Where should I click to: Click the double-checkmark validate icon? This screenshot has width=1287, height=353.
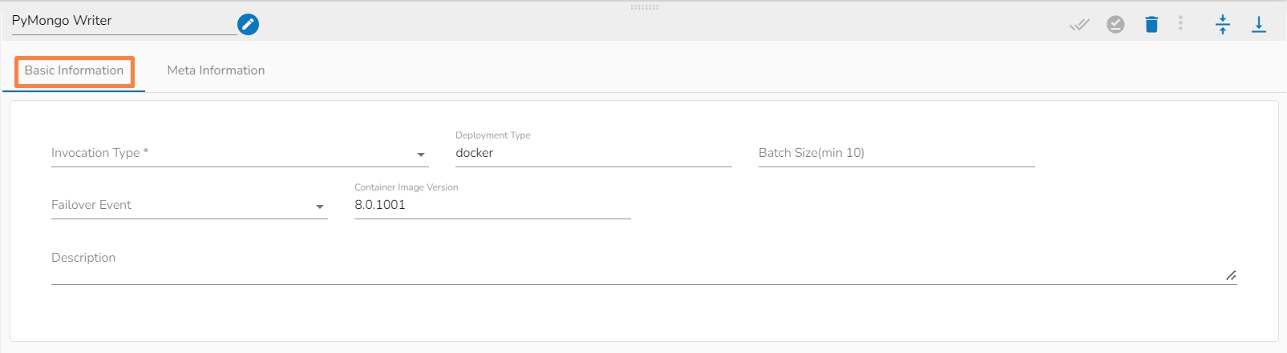(1079, 25)
